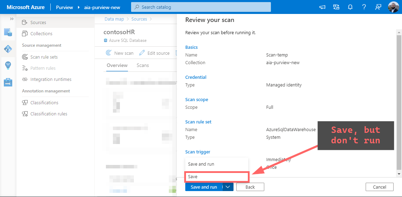Click the Pattern rules menu item

click(55, 68)
